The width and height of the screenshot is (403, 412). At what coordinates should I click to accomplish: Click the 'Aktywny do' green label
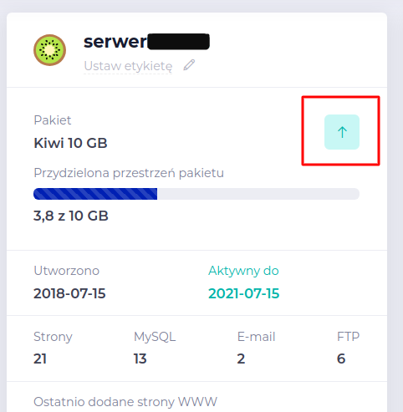[243, 271]
